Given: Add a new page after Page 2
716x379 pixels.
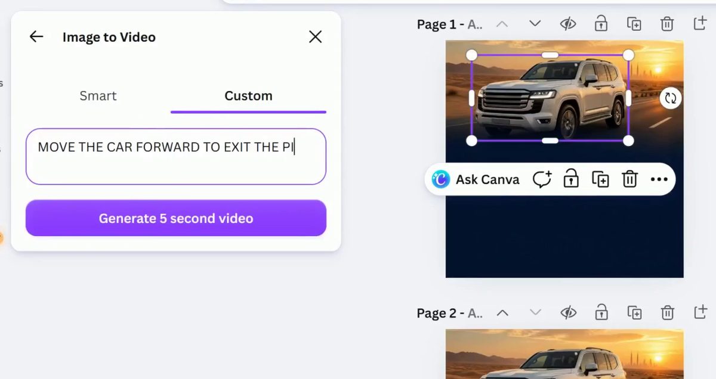Looking at the screenshot, I should [x=700, y=312].
